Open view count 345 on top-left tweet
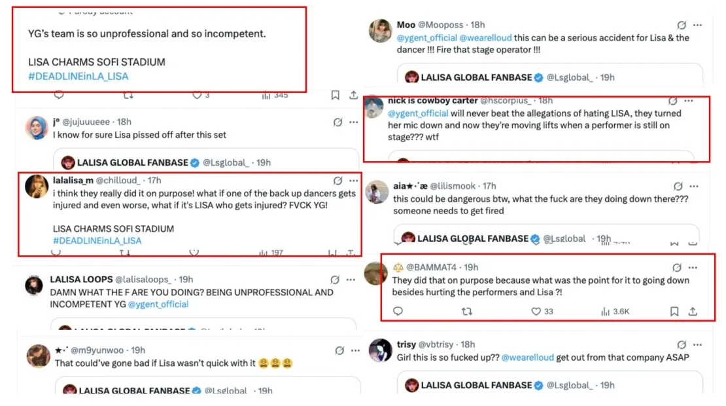Viewport: 726px width, 406px height. [275, 96]
